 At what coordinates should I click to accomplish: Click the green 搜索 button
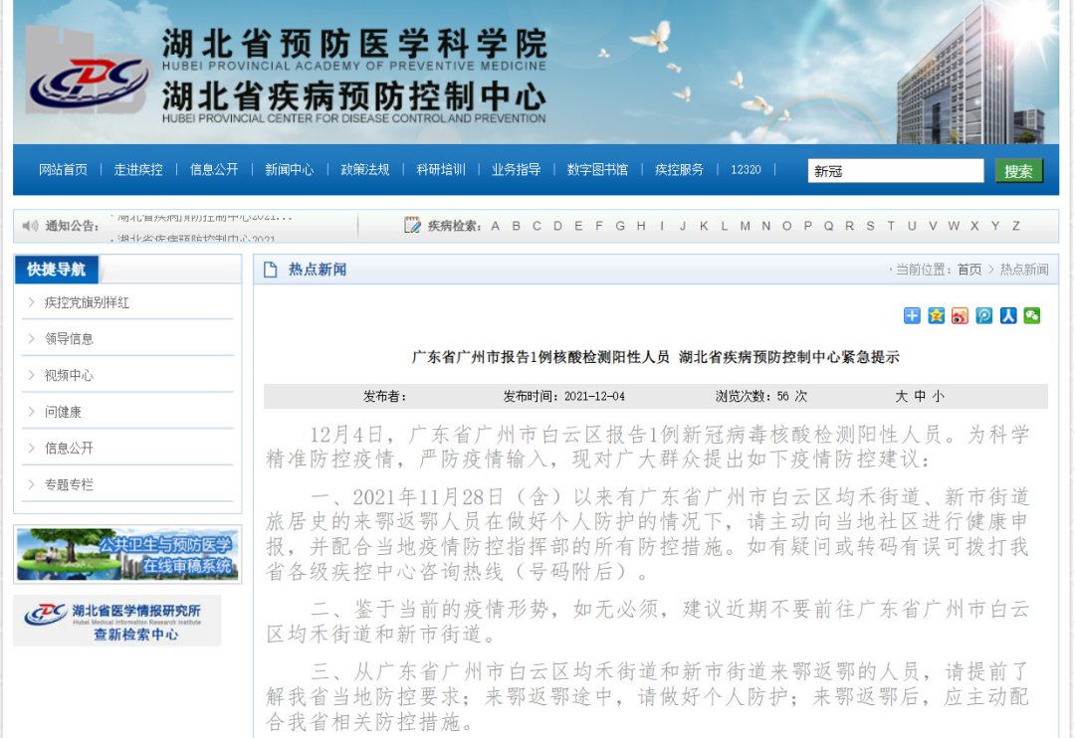(x=1019, y=171)
